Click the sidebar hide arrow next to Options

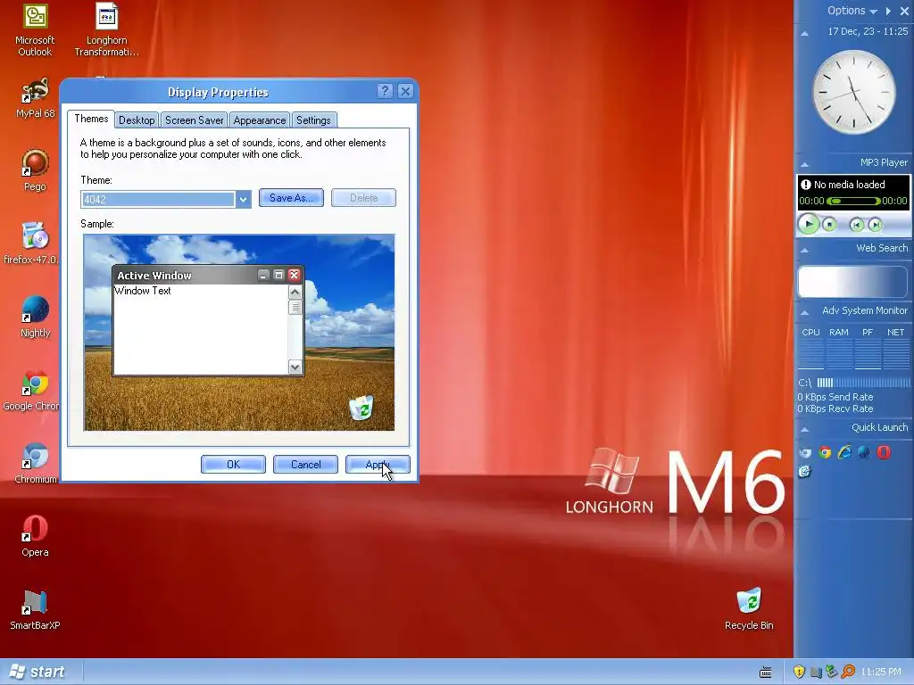[x=888, y=11]
